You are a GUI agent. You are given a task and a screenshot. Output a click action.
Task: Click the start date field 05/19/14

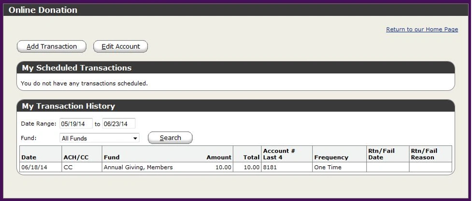(76, 124)
